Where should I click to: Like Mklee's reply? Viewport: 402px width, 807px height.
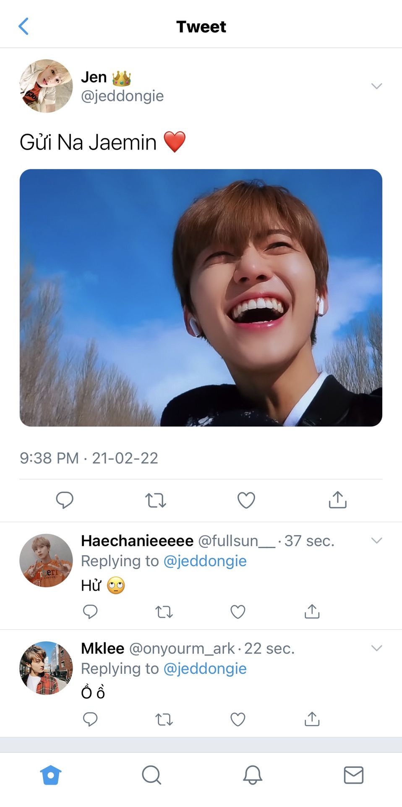[x=238, y=719]
